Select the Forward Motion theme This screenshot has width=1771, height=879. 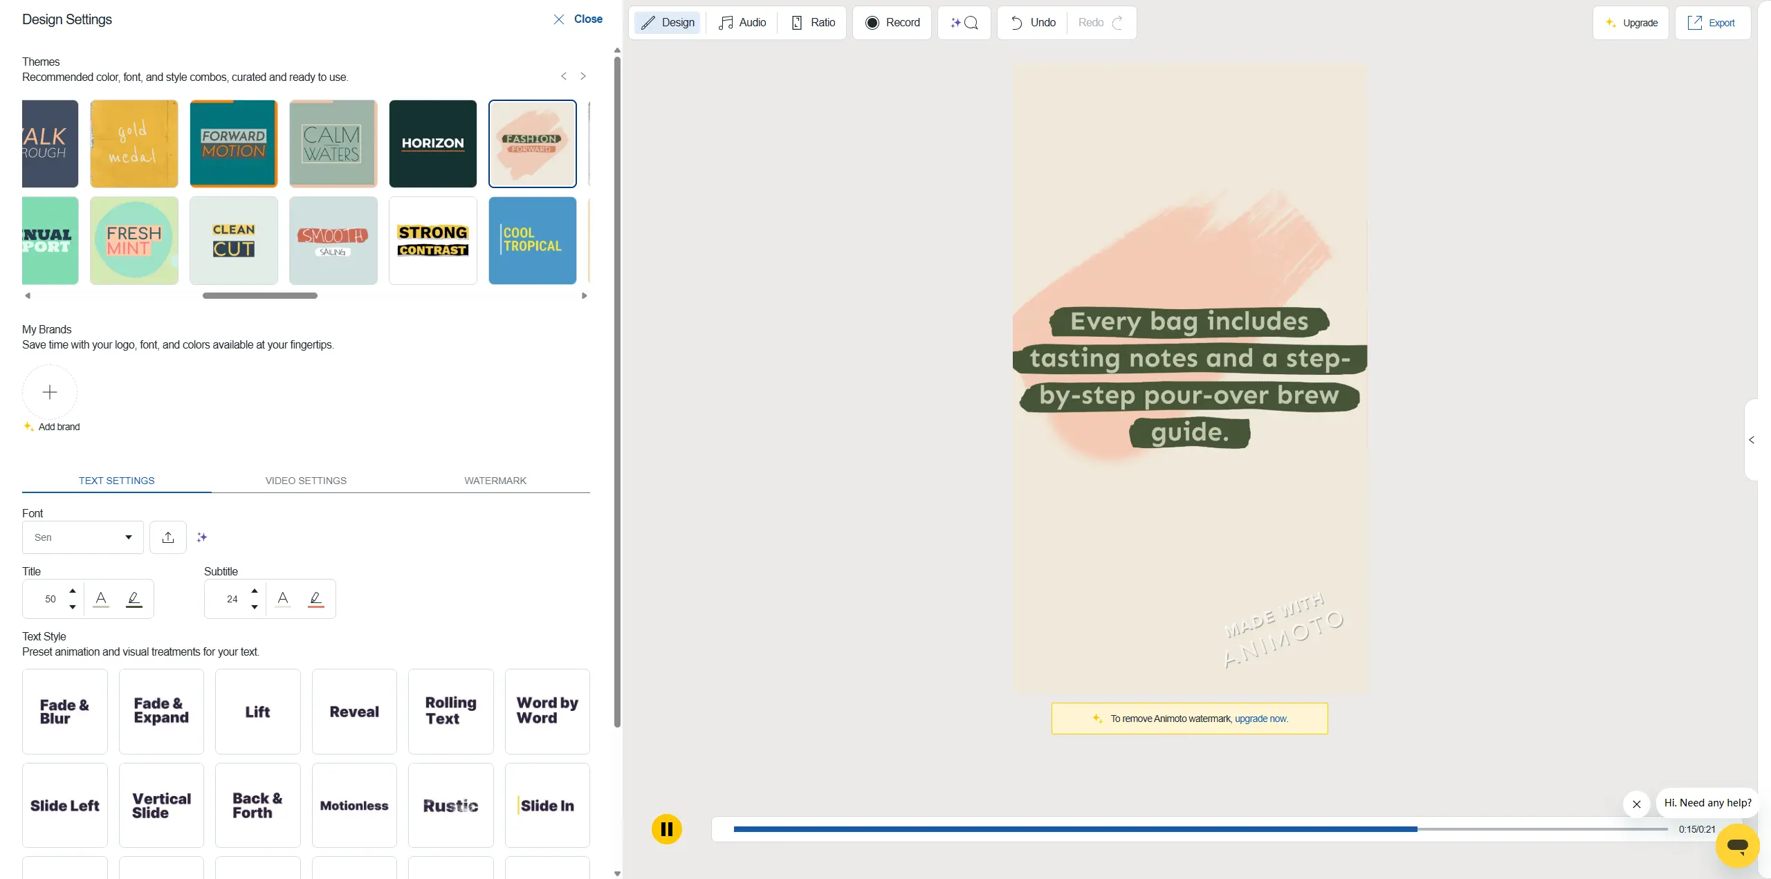click(x=234, y=144)
